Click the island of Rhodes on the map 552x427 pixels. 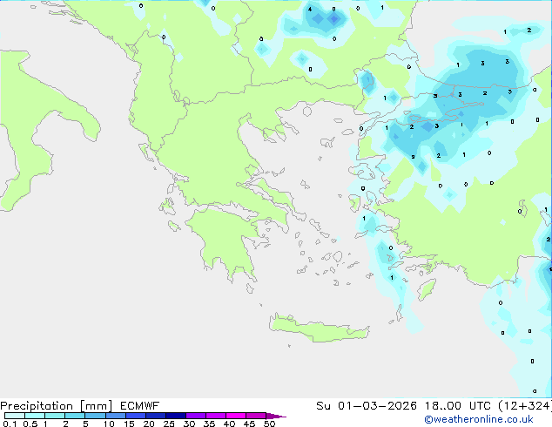tap(427, 289)
